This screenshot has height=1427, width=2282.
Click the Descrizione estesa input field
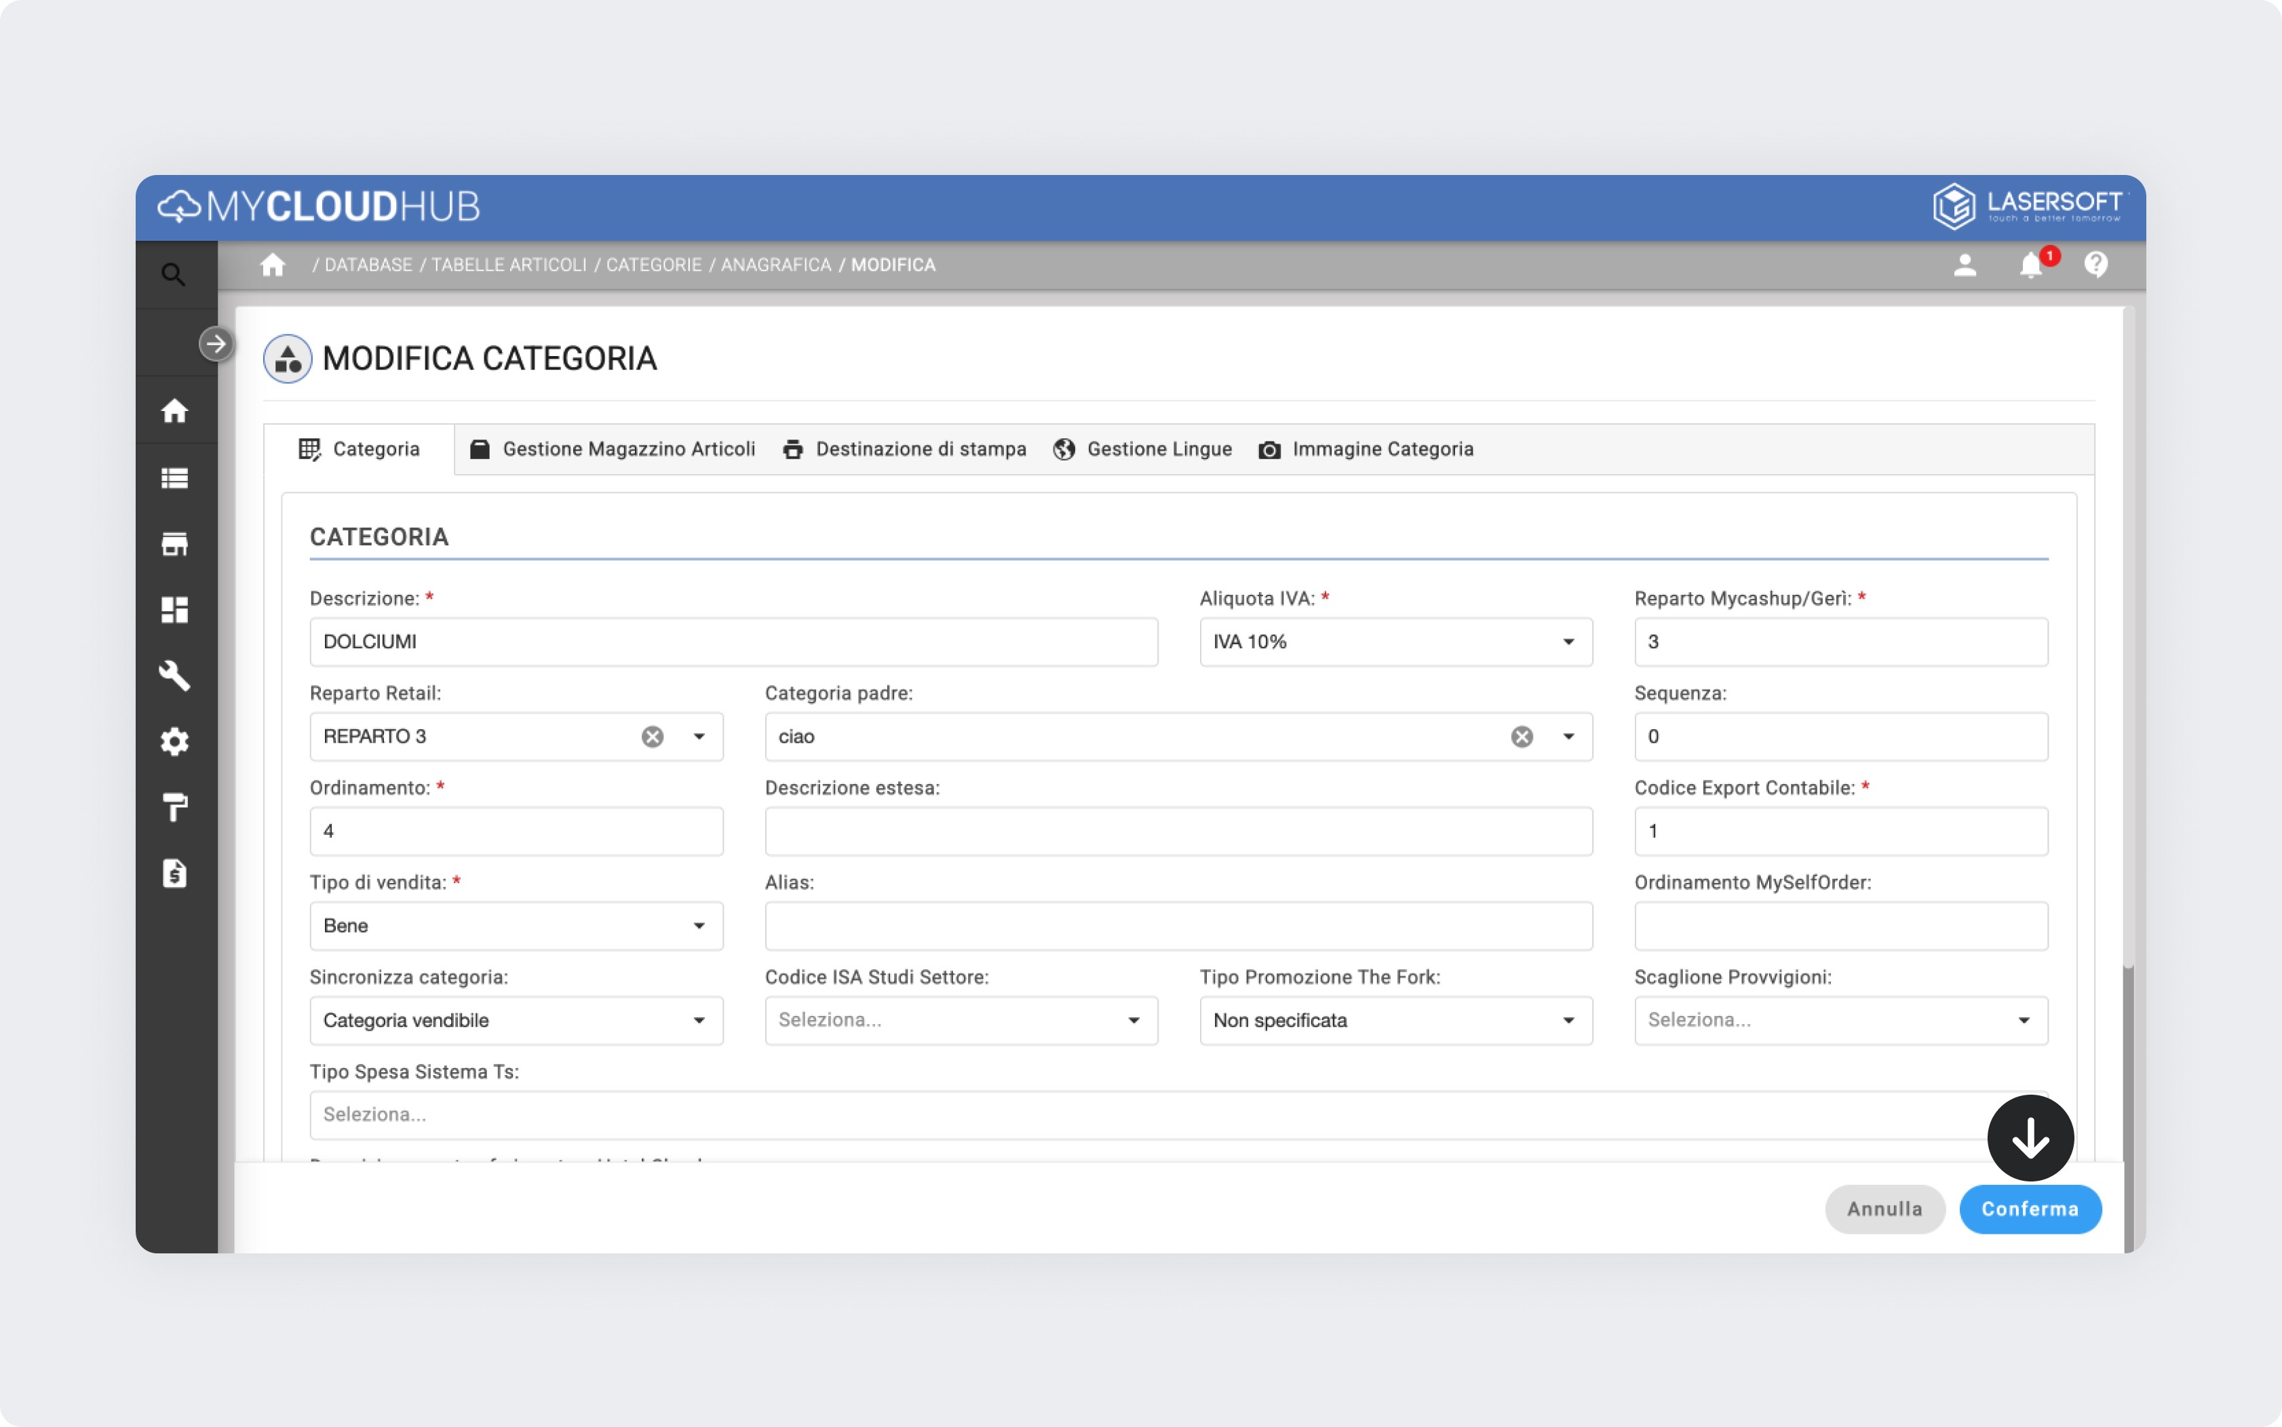pos(1178,832)
